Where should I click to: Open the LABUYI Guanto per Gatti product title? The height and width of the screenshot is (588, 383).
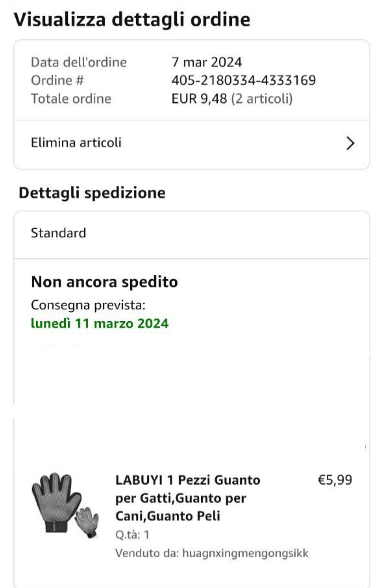pyautogui.click(x=188, y=498)
